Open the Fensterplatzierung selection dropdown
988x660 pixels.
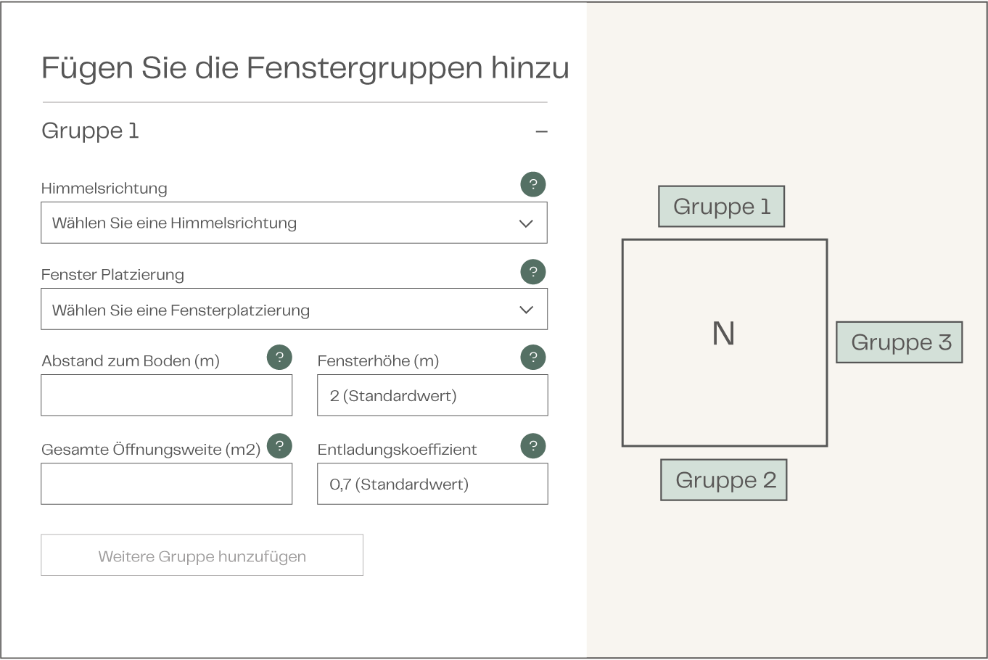point(294,310)
